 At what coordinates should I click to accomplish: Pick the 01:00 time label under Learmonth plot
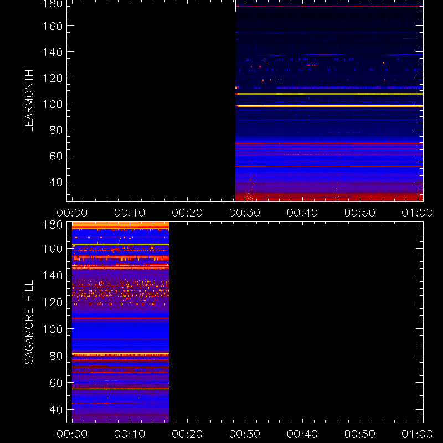pyautogui.click(x=418, y=213)
